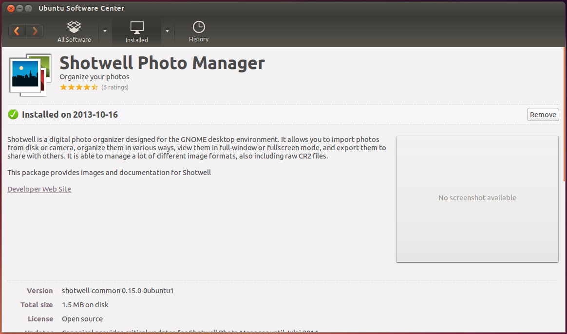Expand the All Software dropdown arrow

pyautogui.click(x=105, y=32)
